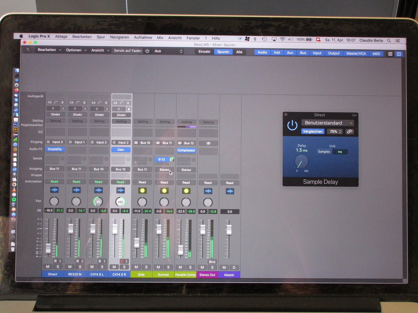Screen dimensions: 418x313
Task: Click the Summe channel volume fader
Action: click(159, 229)
